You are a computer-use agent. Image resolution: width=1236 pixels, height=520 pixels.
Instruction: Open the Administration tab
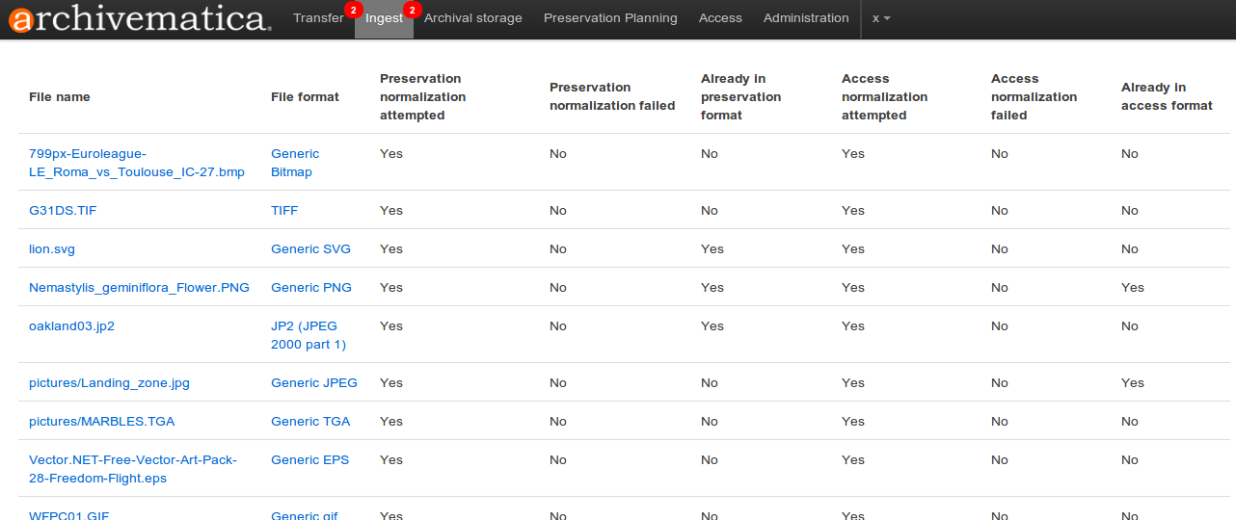point(806,18)
